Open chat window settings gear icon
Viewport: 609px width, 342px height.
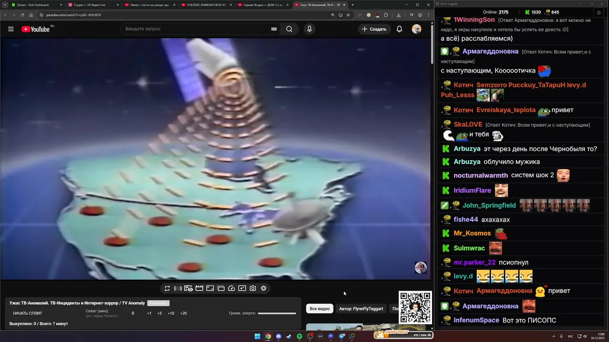pyautogui.click(x=599, y=12)
